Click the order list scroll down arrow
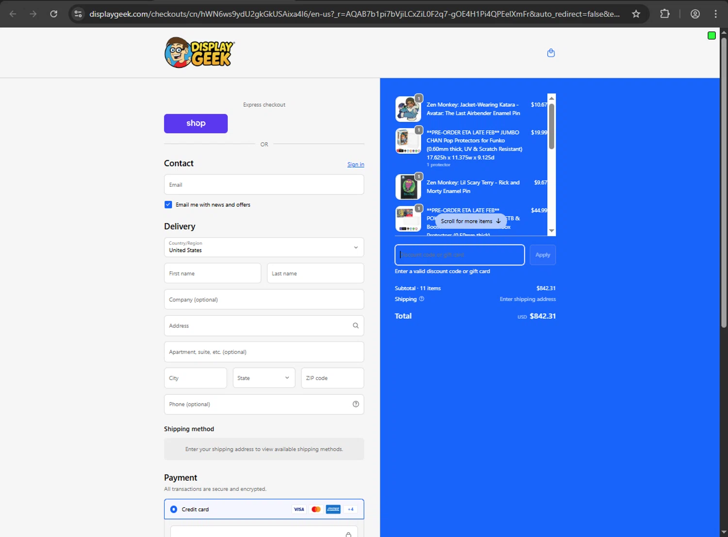728x537 pixels. [551, 231]
